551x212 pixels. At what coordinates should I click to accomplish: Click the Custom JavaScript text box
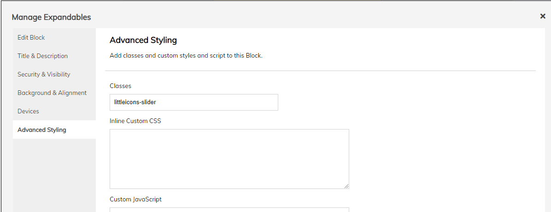pyautogui.click(x=229, y=209)
